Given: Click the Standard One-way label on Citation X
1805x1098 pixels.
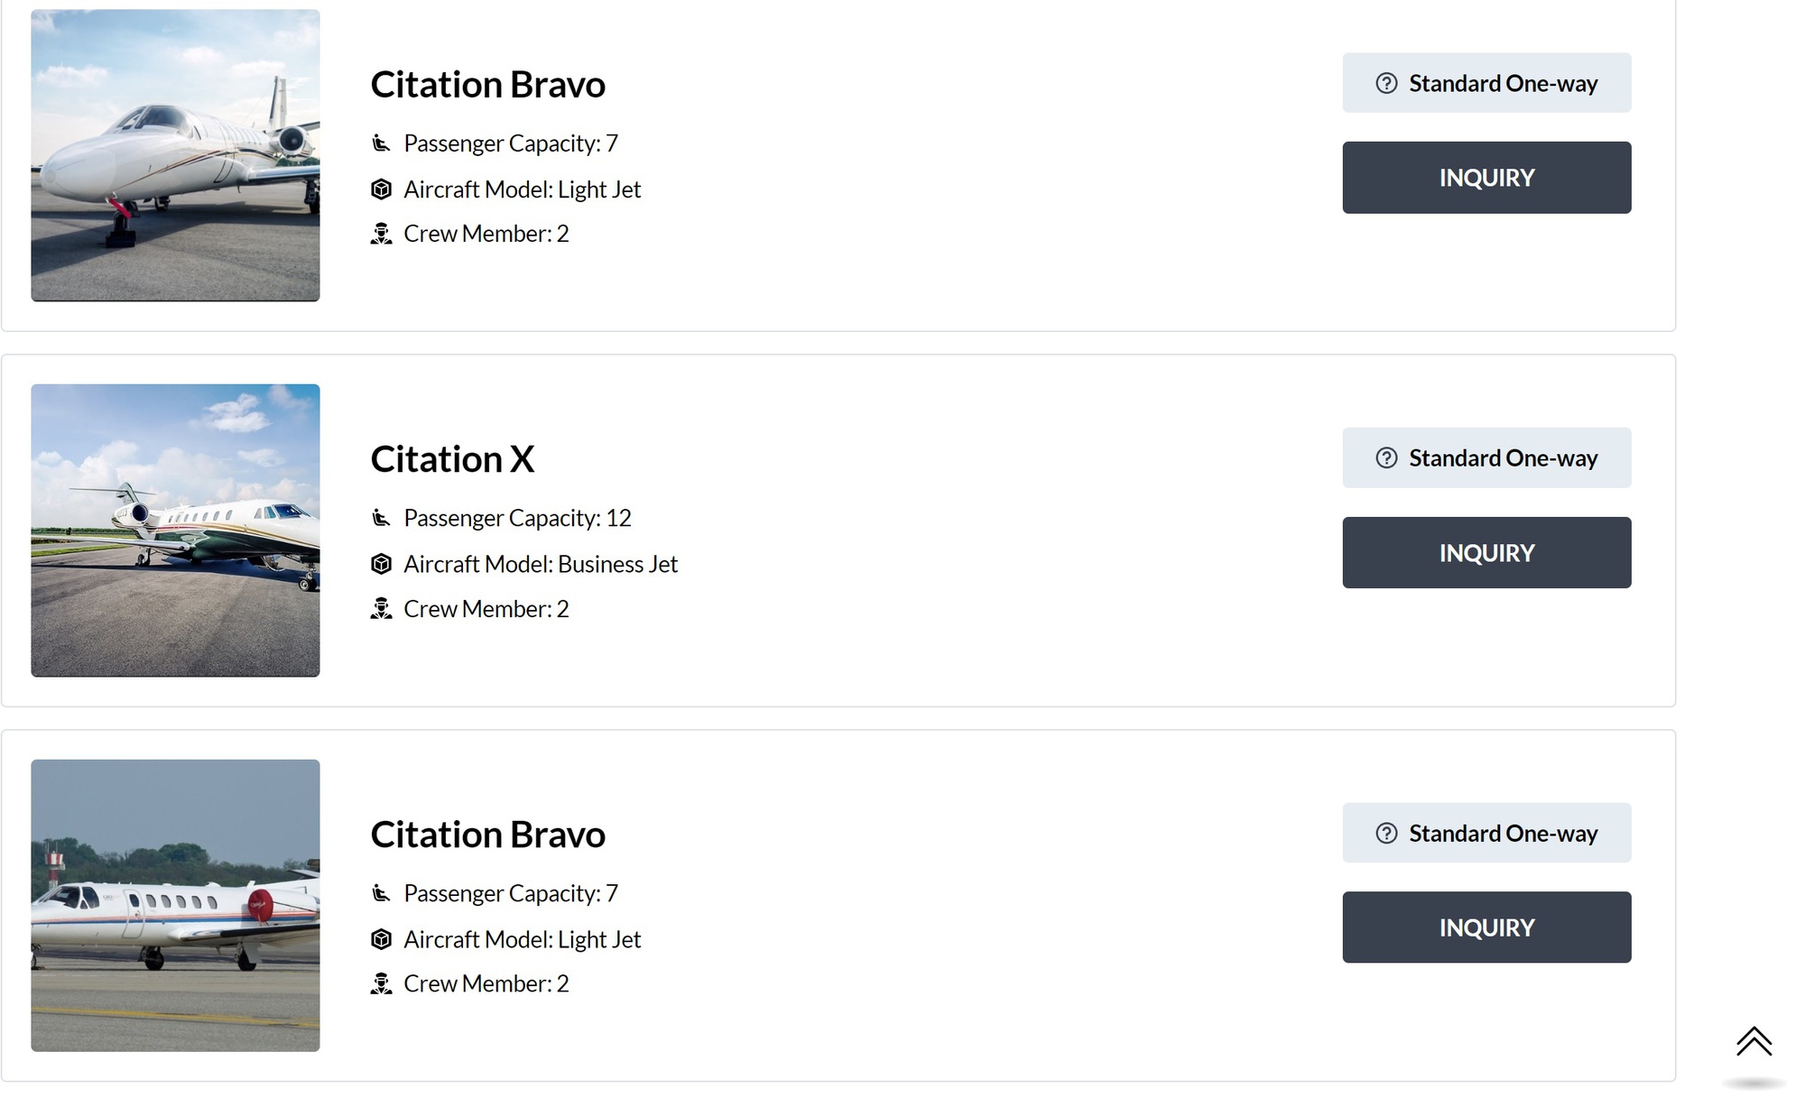Looking at the screenshot, I should (1503, 458).
